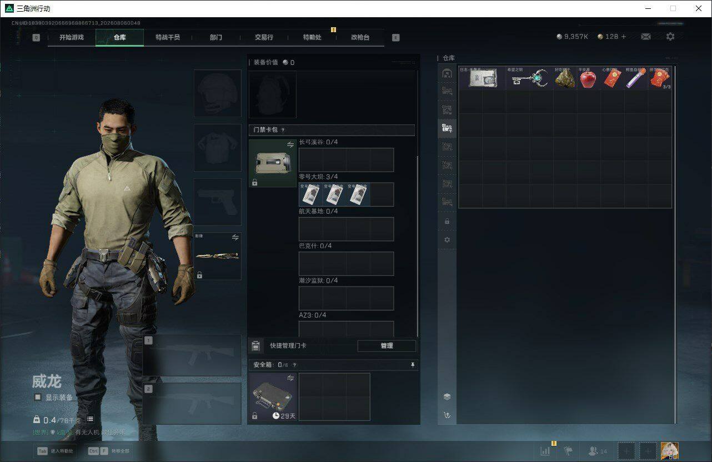Click the stack layers icon in warehouse sidebar
This screenshot has height=462, width=712.
pyautogui.click(x=447, y=396)
